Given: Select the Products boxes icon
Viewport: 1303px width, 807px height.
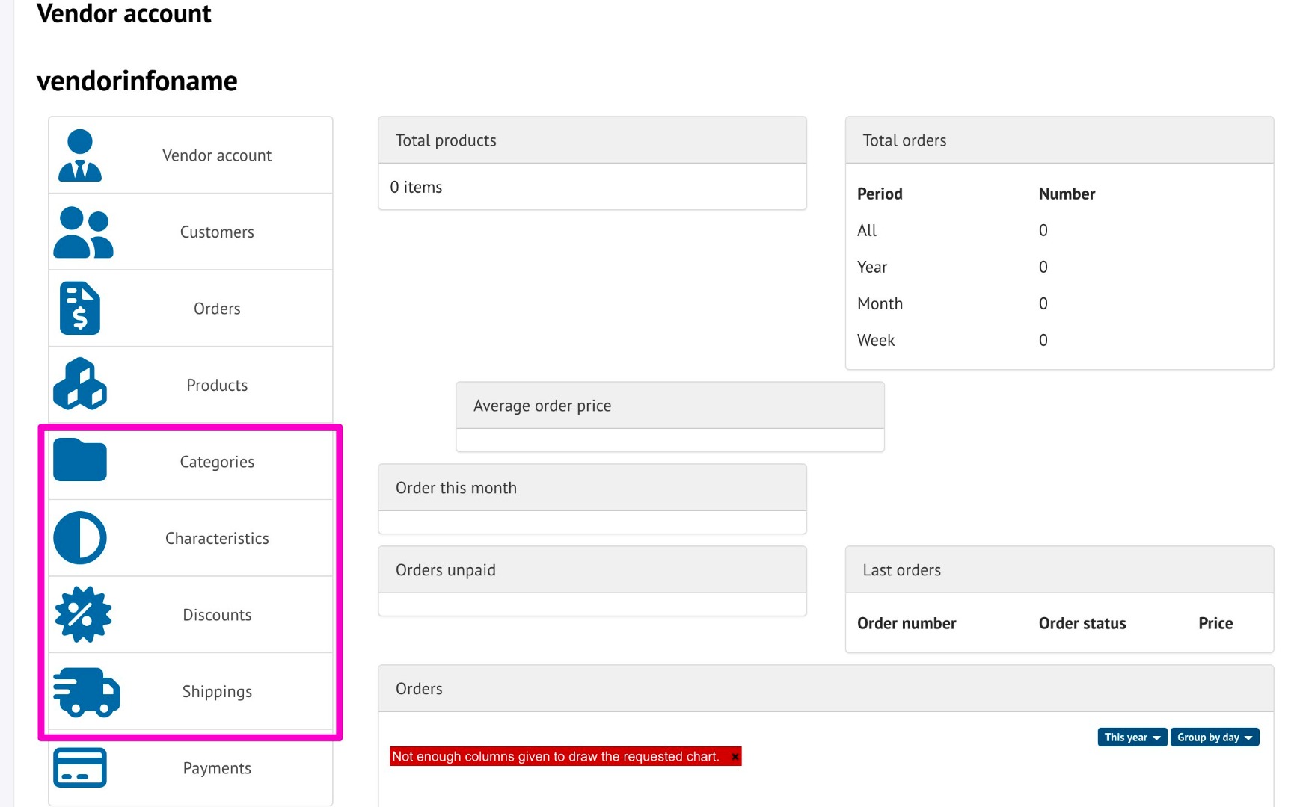Looking at the screenshot, I should (x=80, y=385).
